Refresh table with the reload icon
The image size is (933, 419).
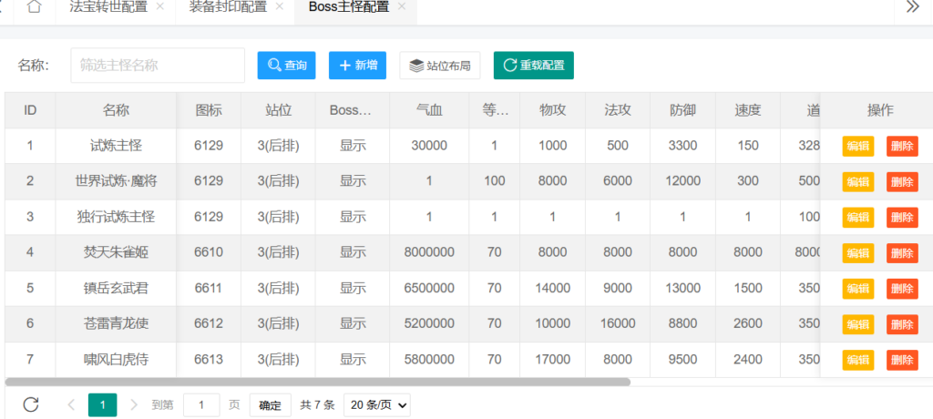point(31,404)
